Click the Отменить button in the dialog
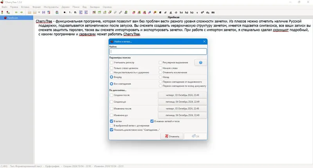The image size is (313, 168). pyautogui.click(x=172, y=136)
